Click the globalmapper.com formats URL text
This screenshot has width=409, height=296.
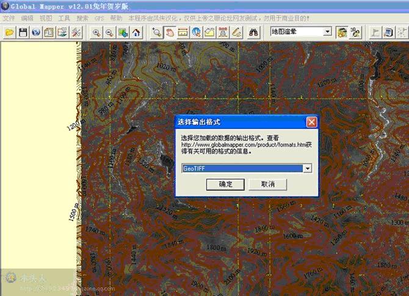click(x=244, y=145)
